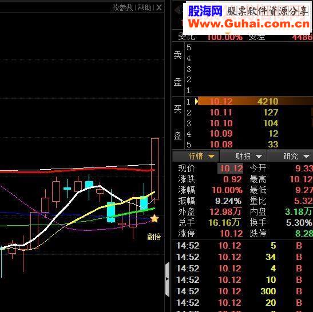Select the 财报 tab
Screen dimensions: 313x312
pos(243,156)
